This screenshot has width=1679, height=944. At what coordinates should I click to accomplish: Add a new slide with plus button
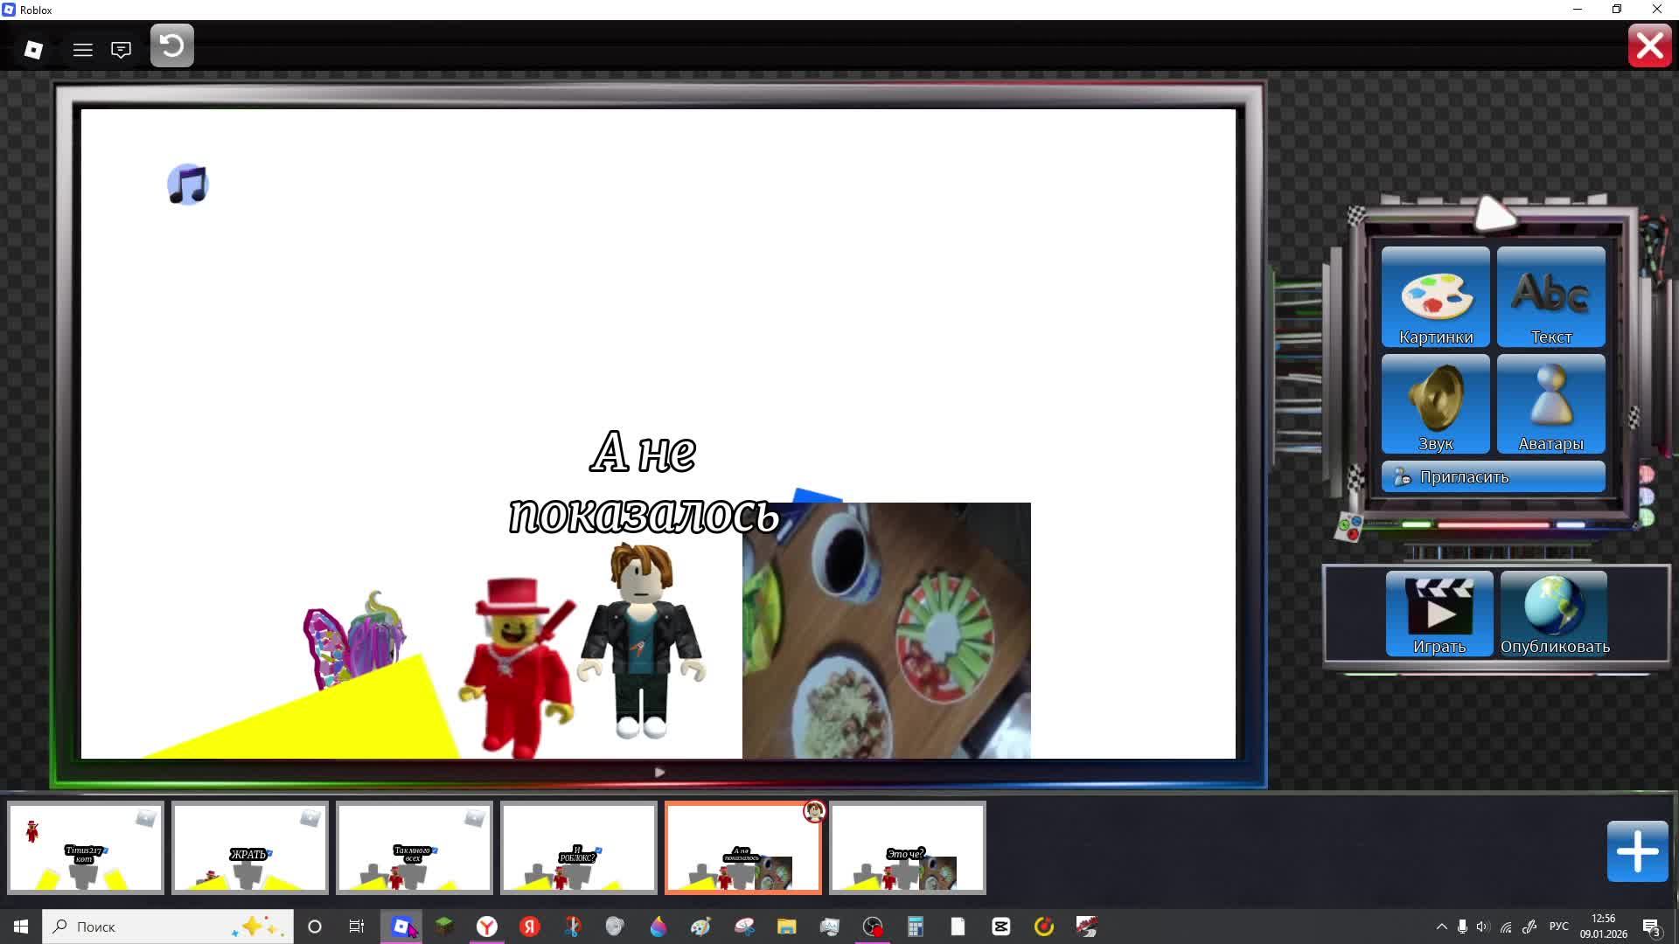point(1637,851)
